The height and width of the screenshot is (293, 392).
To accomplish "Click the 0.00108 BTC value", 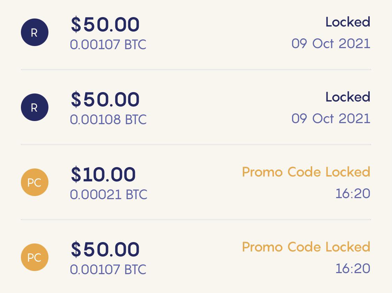I will point(108,120).
